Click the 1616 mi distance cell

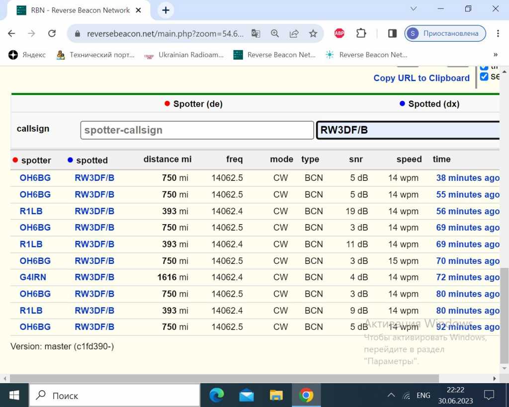tap(172, 277)
